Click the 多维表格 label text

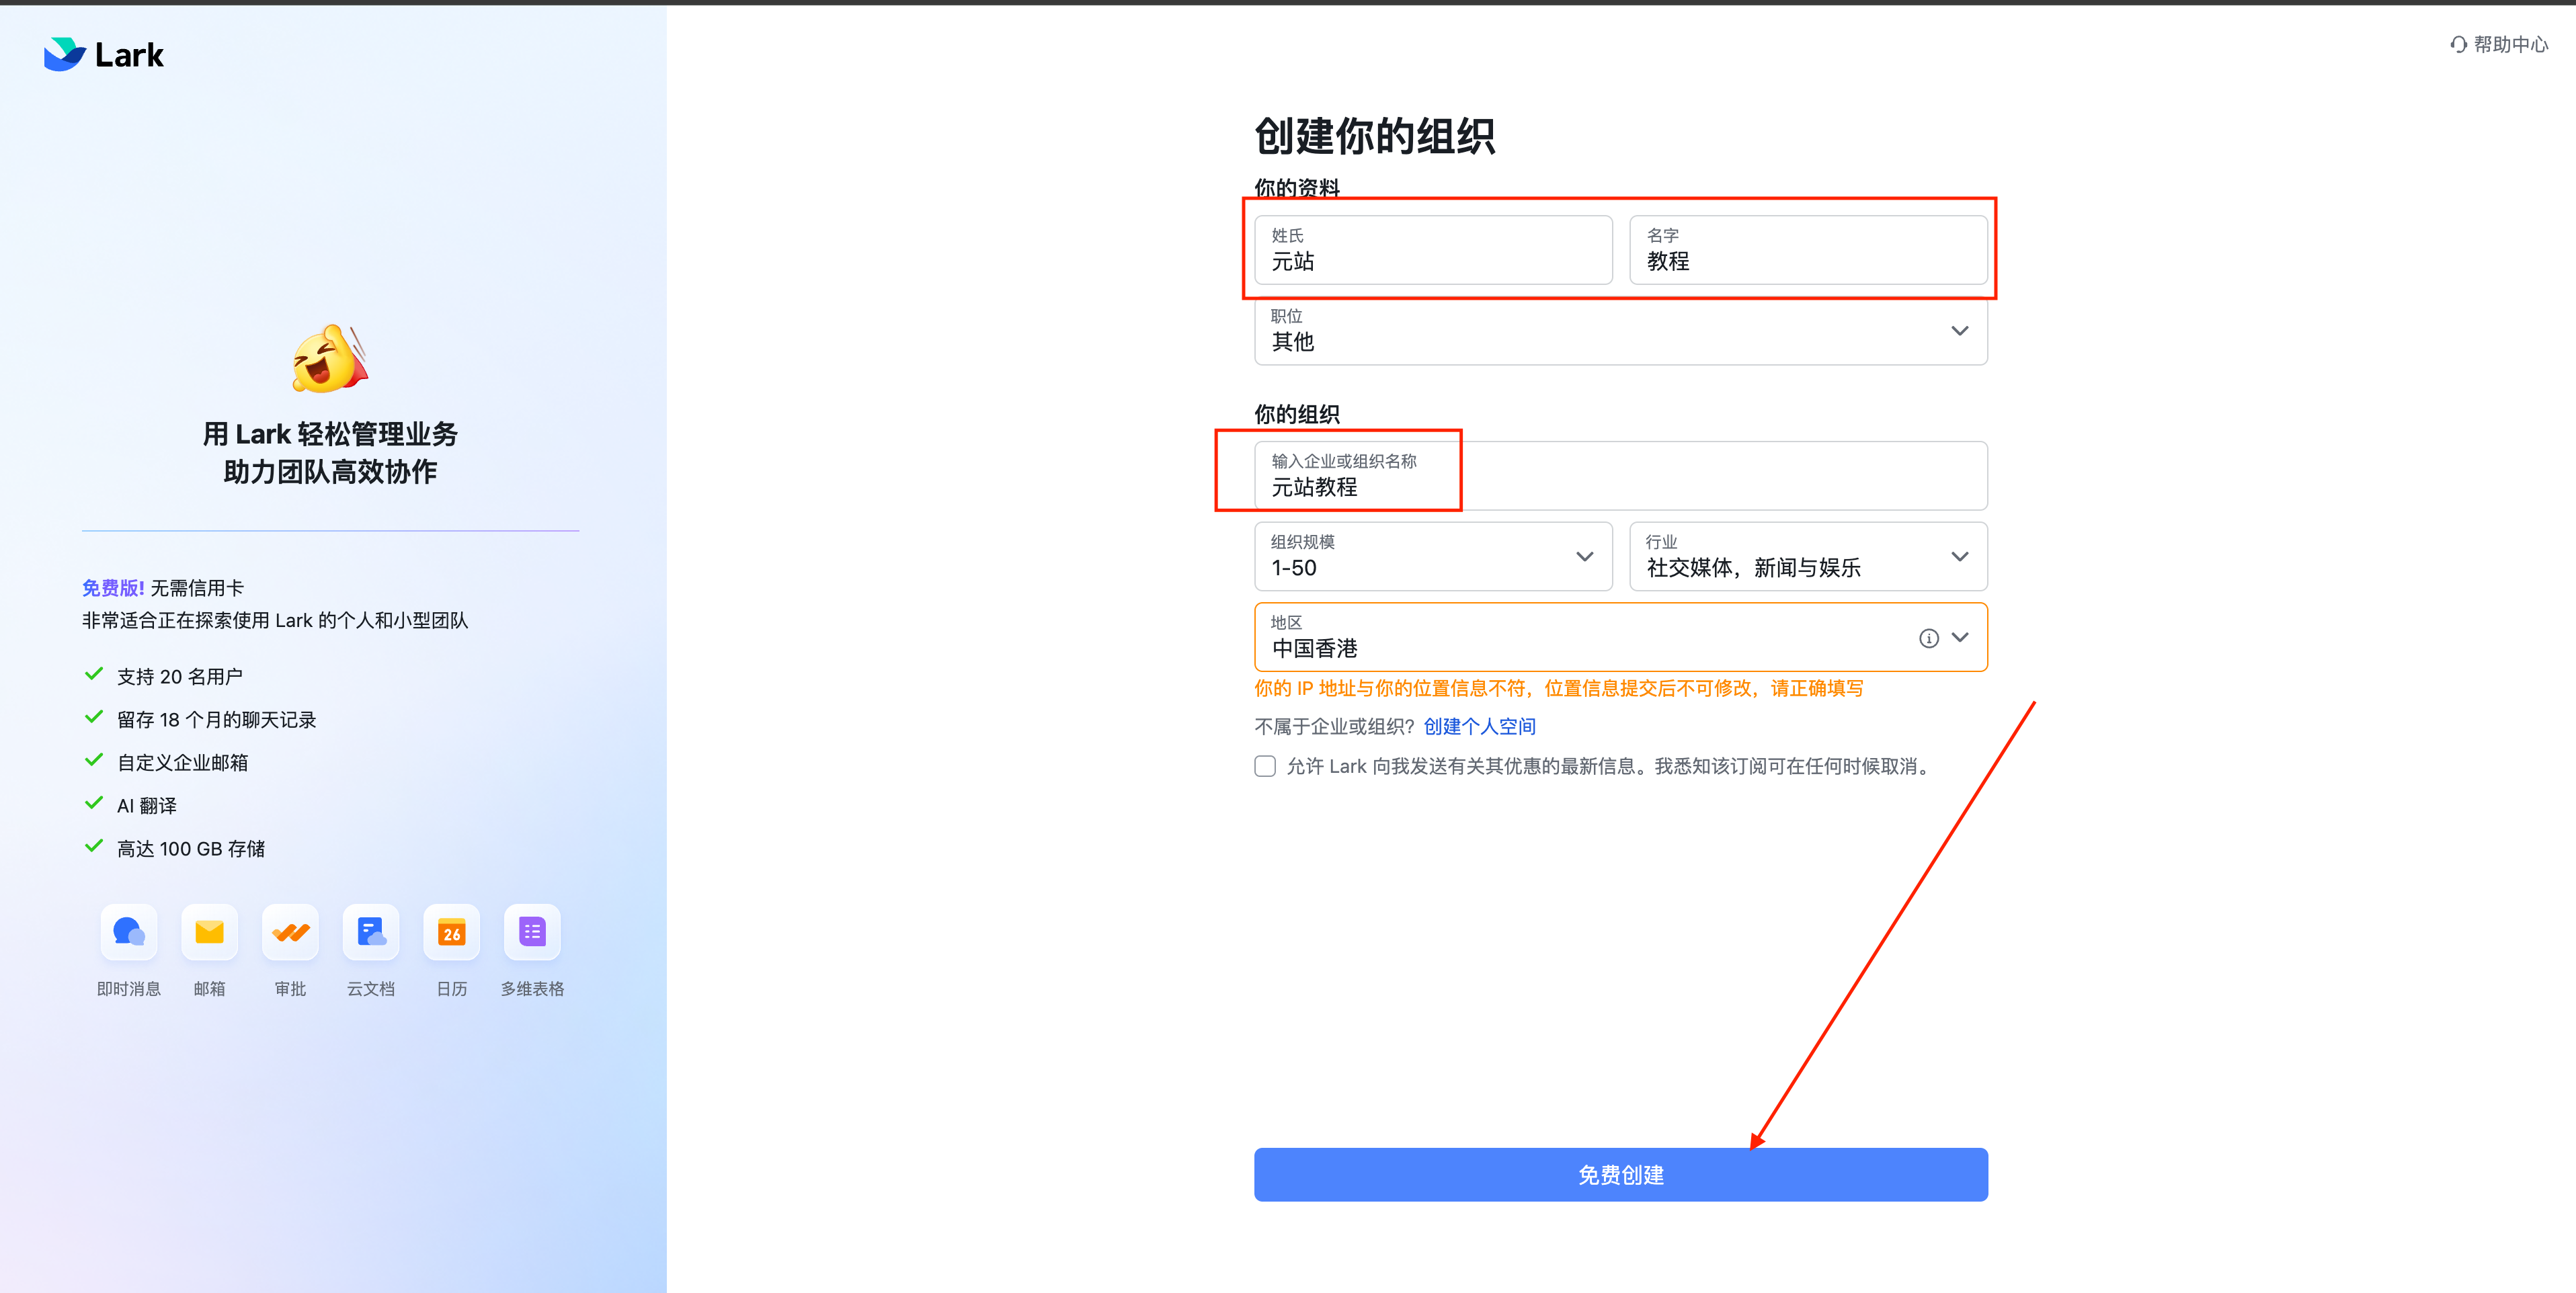coord(533,989)
